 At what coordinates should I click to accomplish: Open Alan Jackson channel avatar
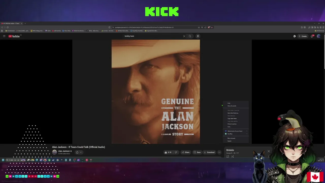(54, 152)
